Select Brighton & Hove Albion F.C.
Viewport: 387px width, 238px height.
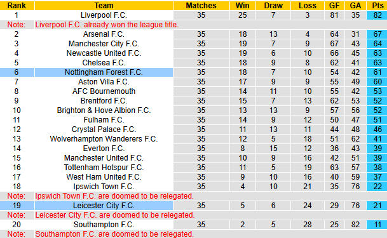104,110
